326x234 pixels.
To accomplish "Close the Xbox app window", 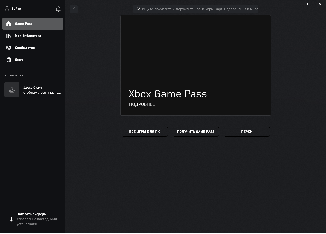I will 320,4.
